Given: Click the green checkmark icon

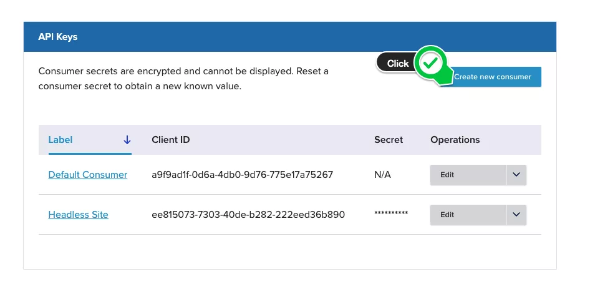Looking at the screenshot, I should click(431, 62).
